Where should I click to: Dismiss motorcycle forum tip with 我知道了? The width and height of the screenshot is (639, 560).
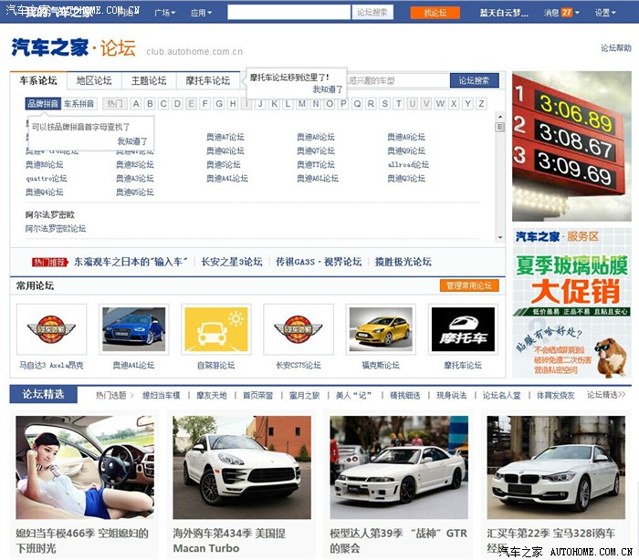click(328, 89)
